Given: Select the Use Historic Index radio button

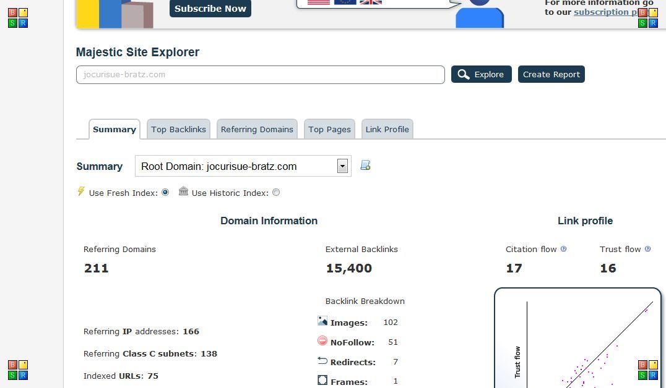Looking at the screenshot, I should coord(276,193).
